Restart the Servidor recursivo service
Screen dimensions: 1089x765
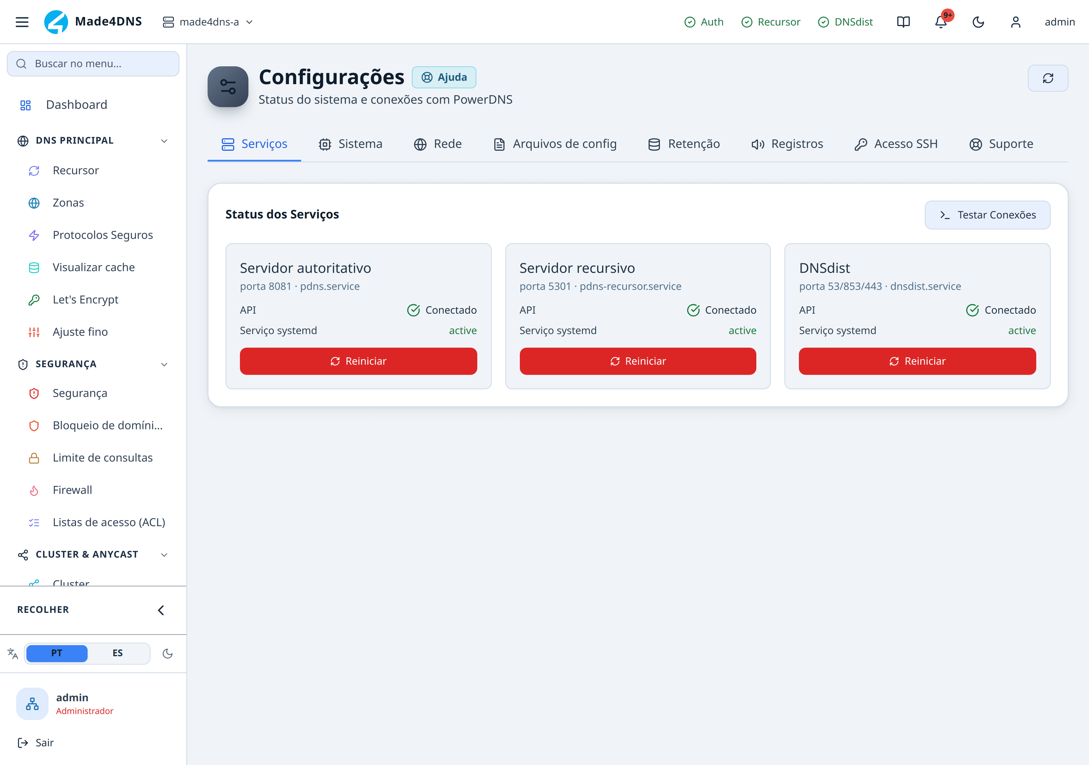pyautogui.click(x=638, y=361)
